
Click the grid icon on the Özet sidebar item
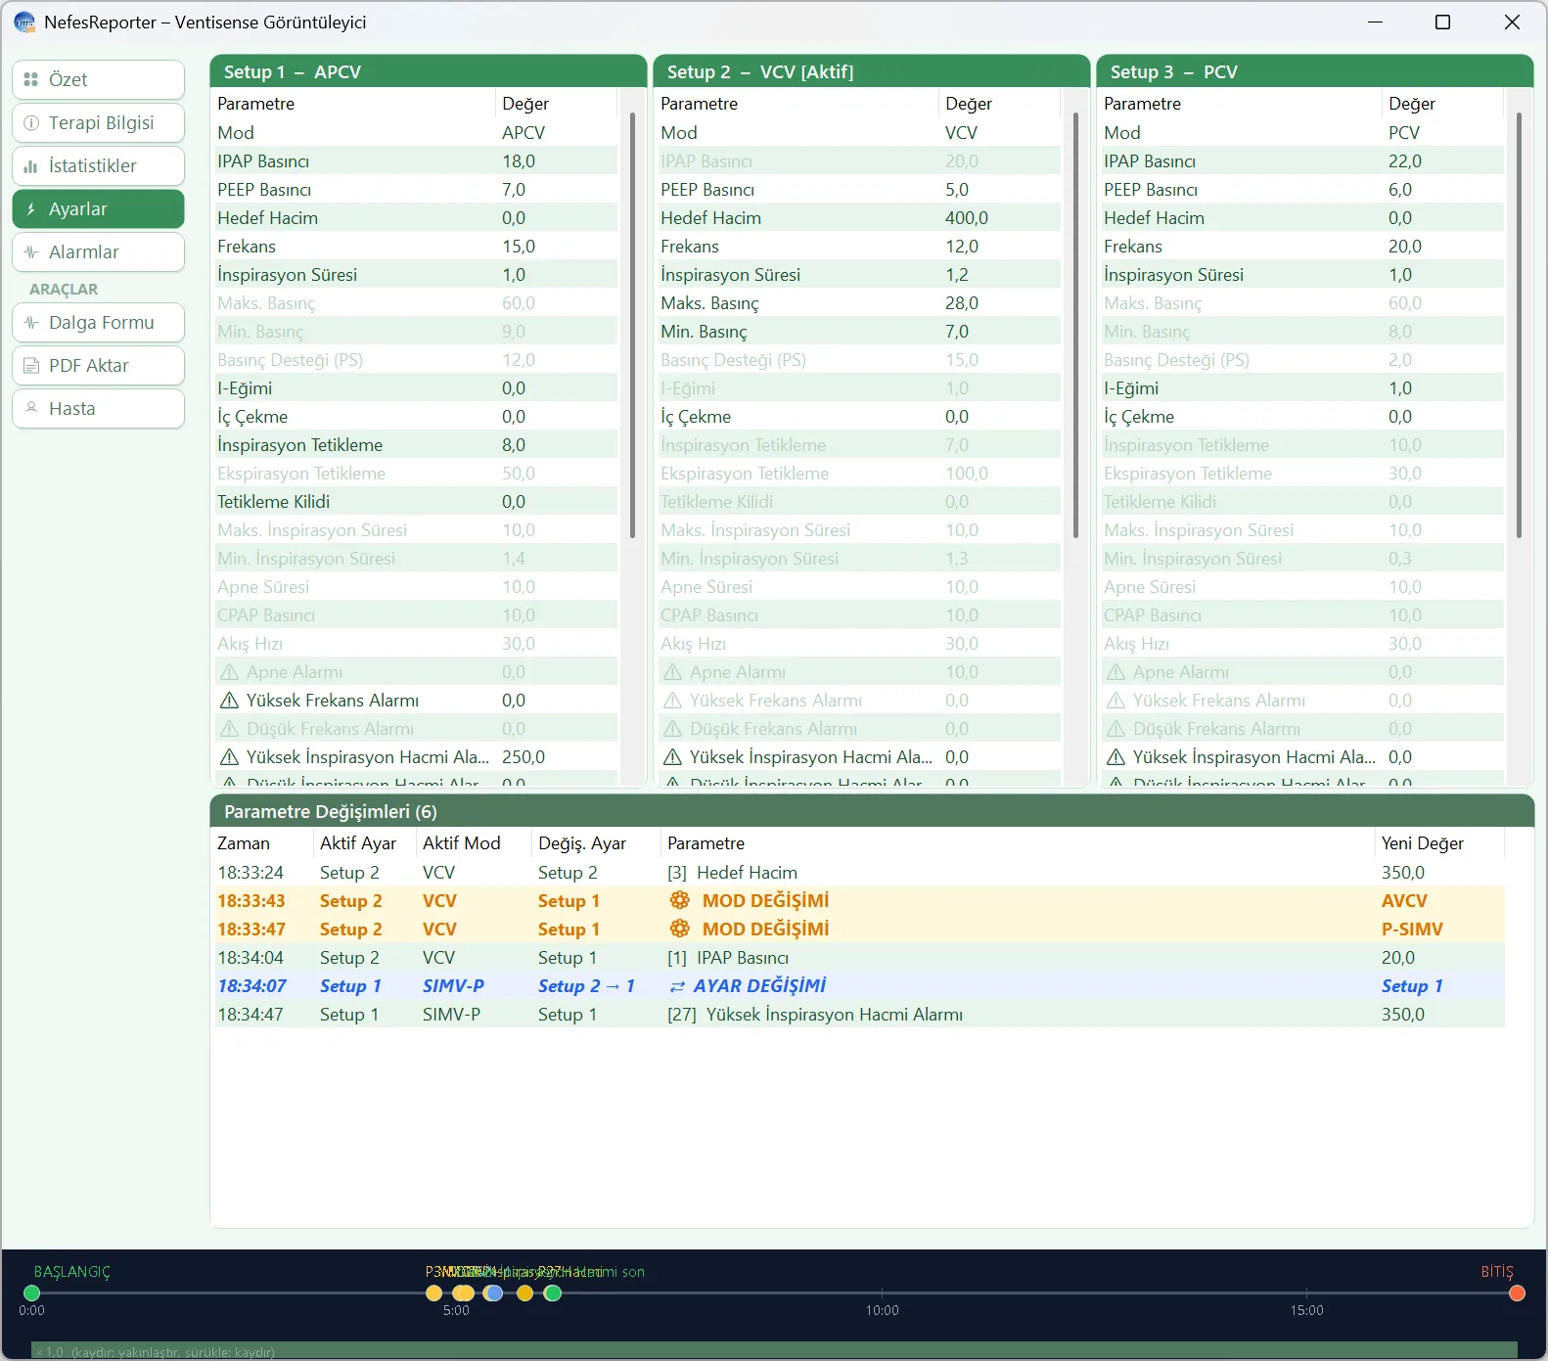pyautogui.click(x=30, y=79)
